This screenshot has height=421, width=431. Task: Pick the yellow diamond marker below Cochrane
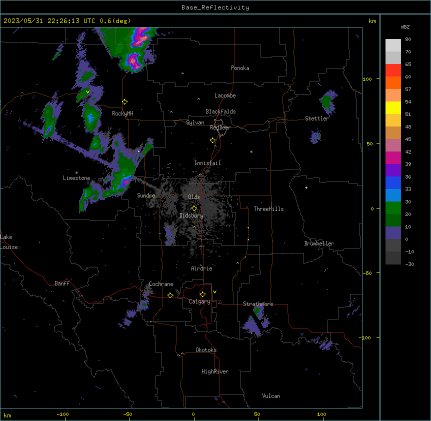coord(170,295)
